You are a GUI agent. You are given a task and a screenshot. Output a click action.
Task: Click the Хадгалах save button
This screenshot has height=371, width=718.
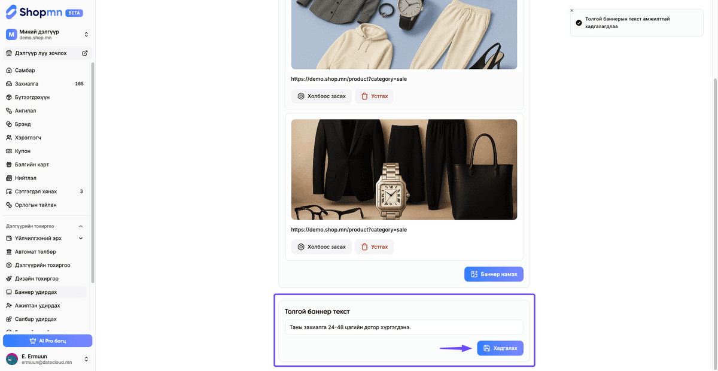click(x=500, y=348)
